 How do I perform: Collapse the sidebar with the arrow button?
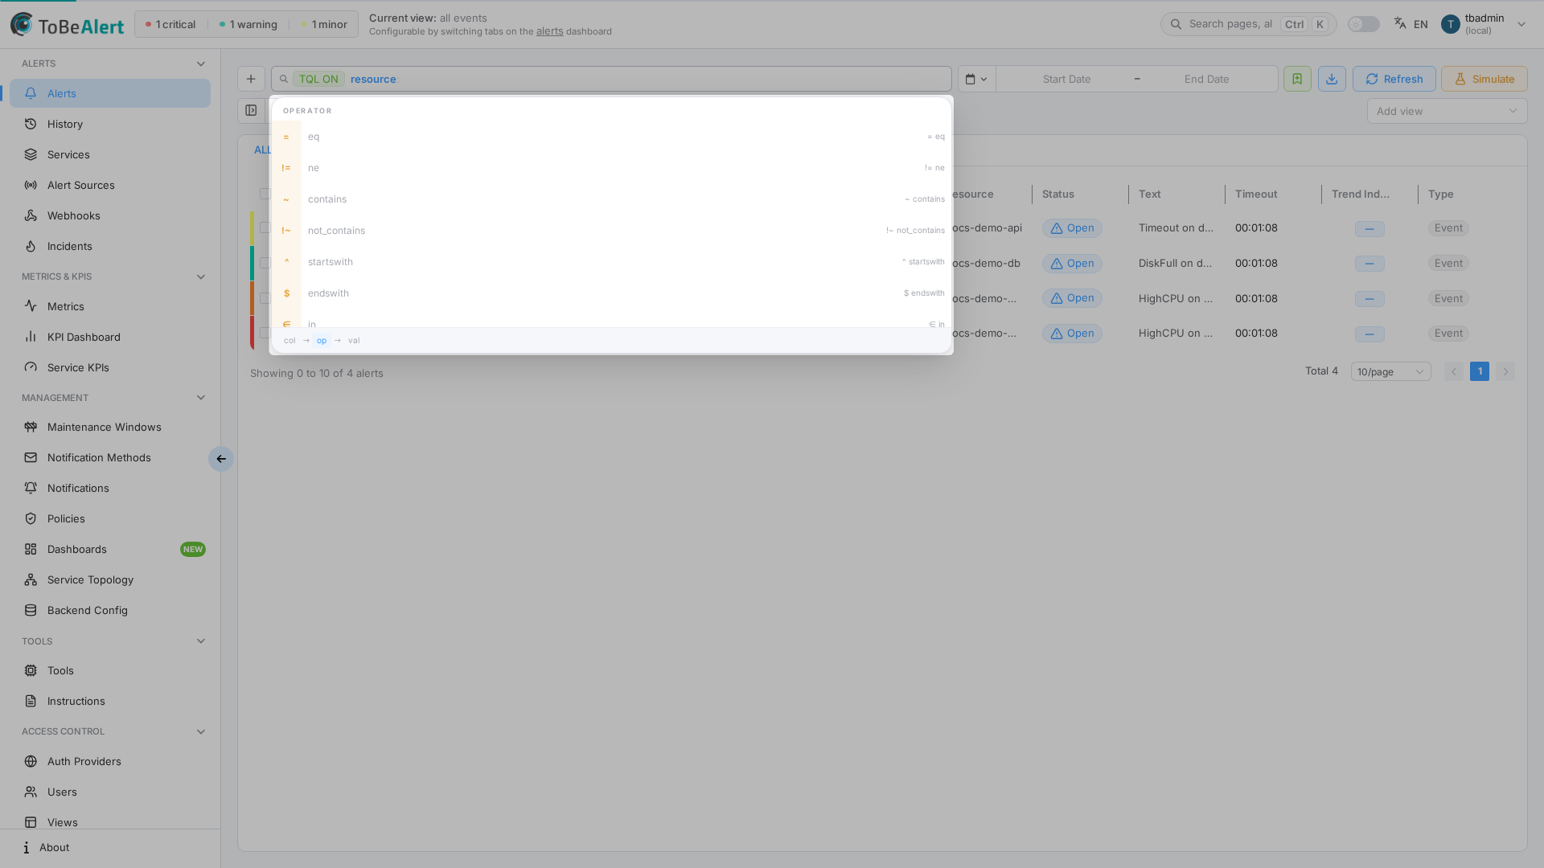(x=221, y=459)
